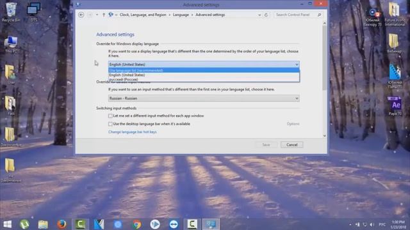Open the second Camtasia taskbar icon
Image resolution: width=410 pixels, height=230 pixels.
[x=192, y=224]
